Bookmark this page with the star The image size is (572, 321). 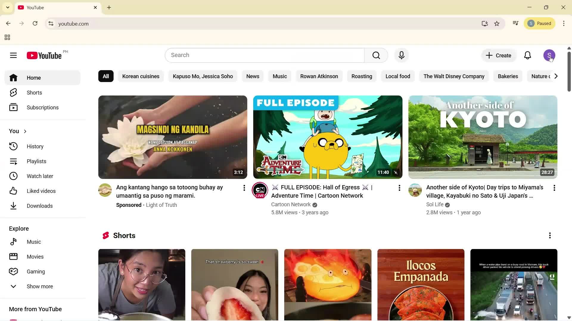coord(497,23)
